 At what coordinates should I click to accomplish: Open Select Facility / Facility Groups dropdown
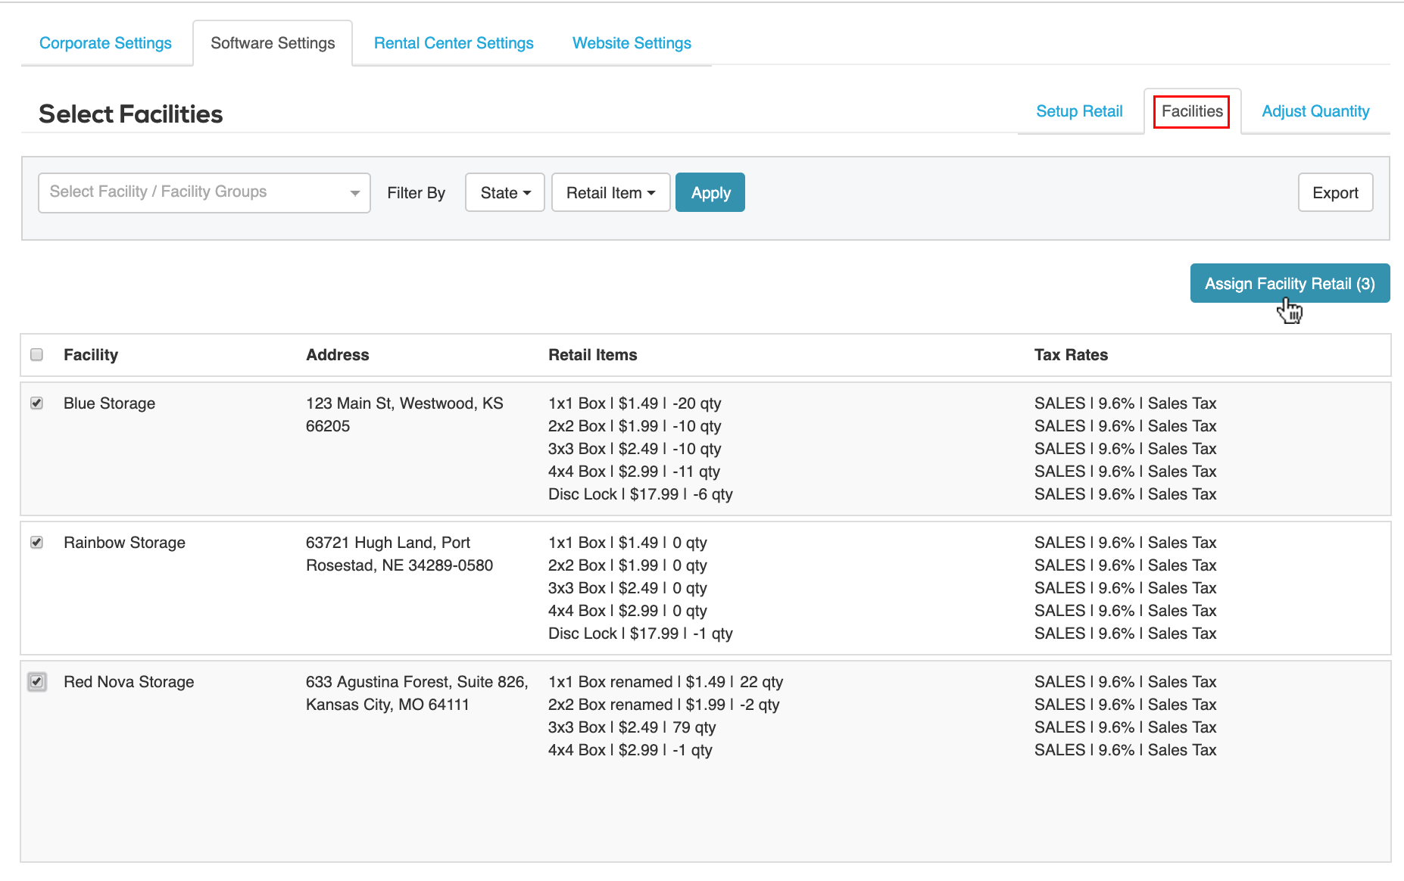click(x=204, y=192)
